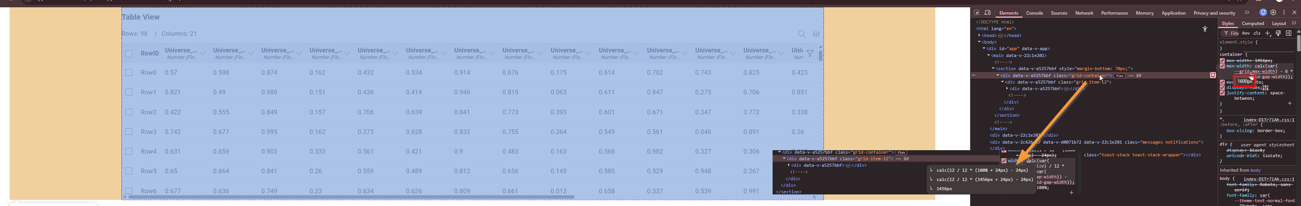This screenshot has width=1301, height=206.
Task: Open the Computed styles tab
Action: [x=1252, y=23]
